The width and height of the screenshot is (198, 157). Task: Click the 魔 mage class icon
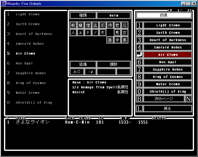click(x=80, y=25)
